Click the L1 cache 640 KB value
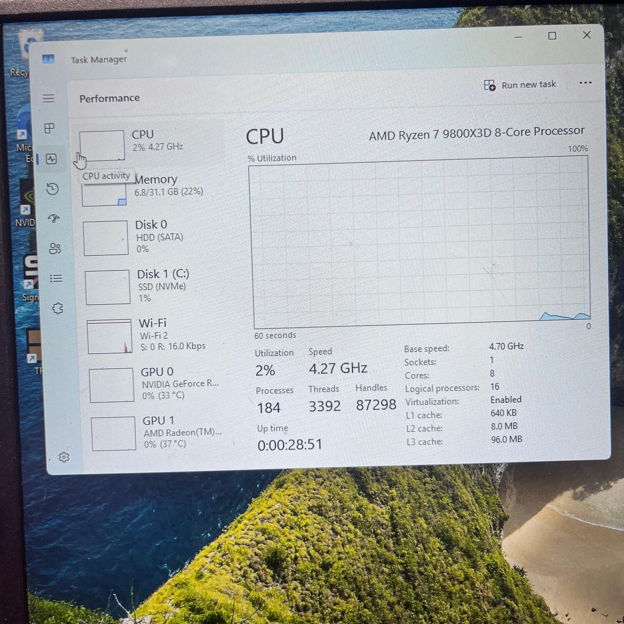624x624 pixels. 504,413
